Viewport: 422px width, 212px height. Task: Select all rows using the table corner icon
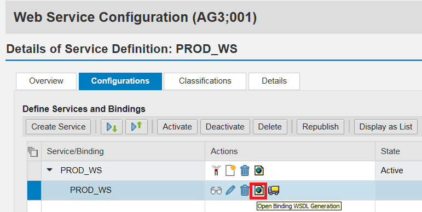(x=33, y=151)
